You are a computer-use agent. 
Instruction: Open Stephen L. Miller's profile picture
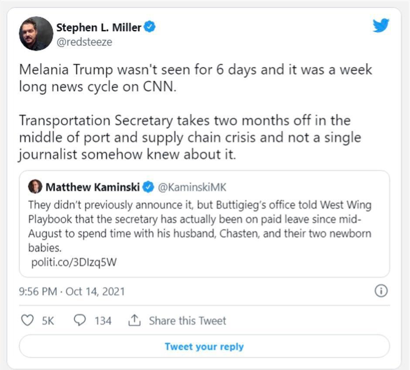36,34
